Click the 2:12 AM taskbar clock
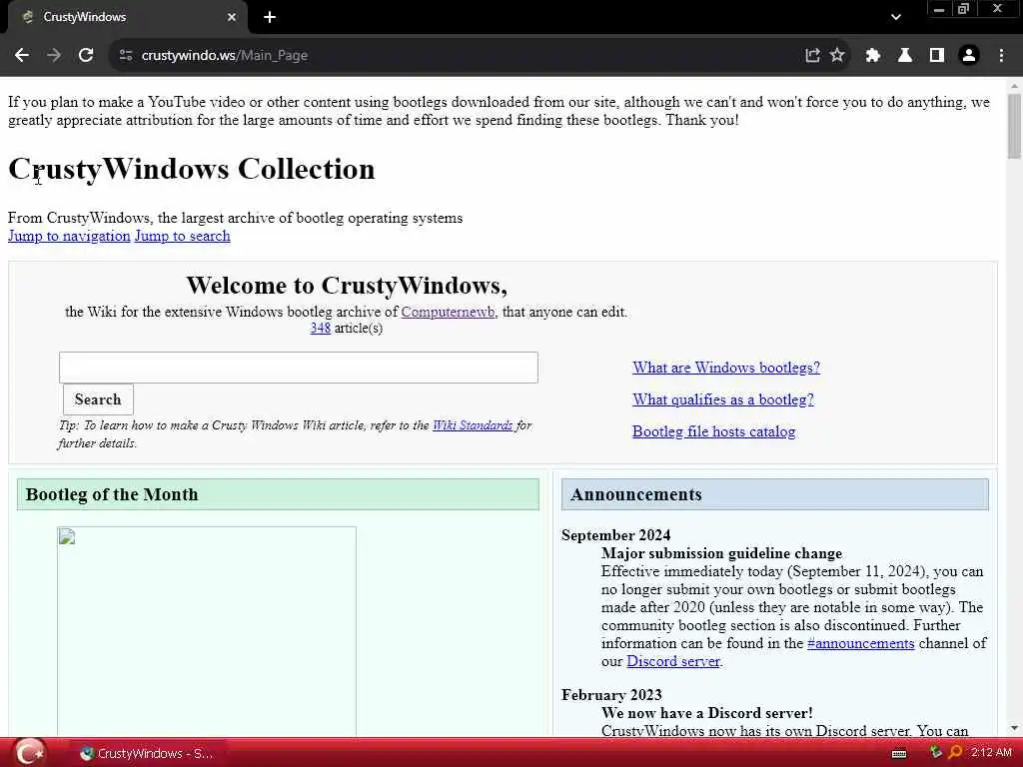 [x=991, y=753]
